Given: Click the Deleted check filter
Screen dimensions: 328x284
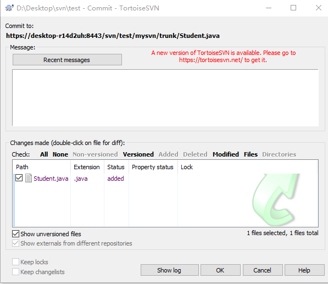Looking at the screenshot, I should [195, 154].
